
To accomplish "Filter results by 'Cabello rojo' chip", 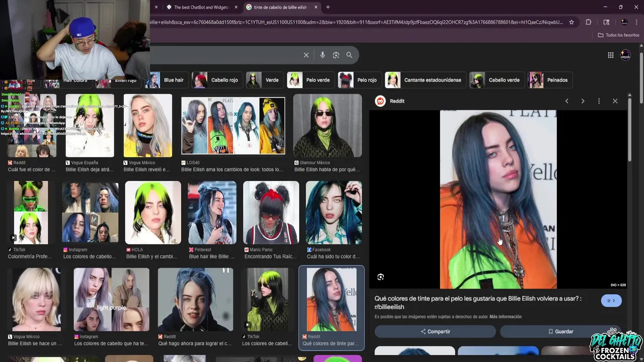I will (216, 80).
